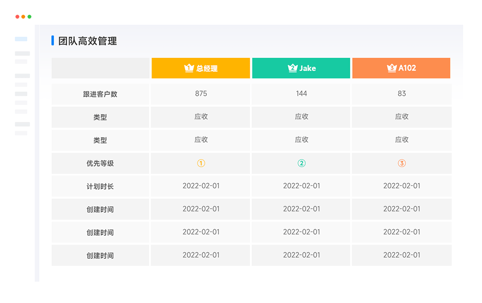This screenshot has height=303, width=482.
Task: Select the ① priority badge in 总经理 column
Action: point(201,163)
